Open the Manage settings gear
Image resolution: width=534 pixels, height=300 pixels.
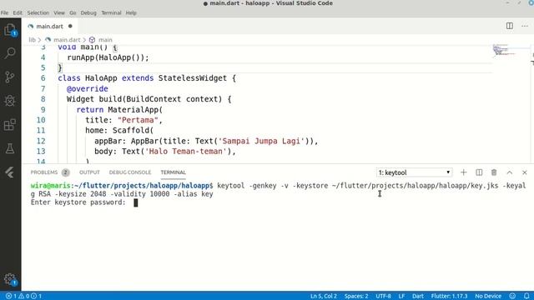(10, 279)
